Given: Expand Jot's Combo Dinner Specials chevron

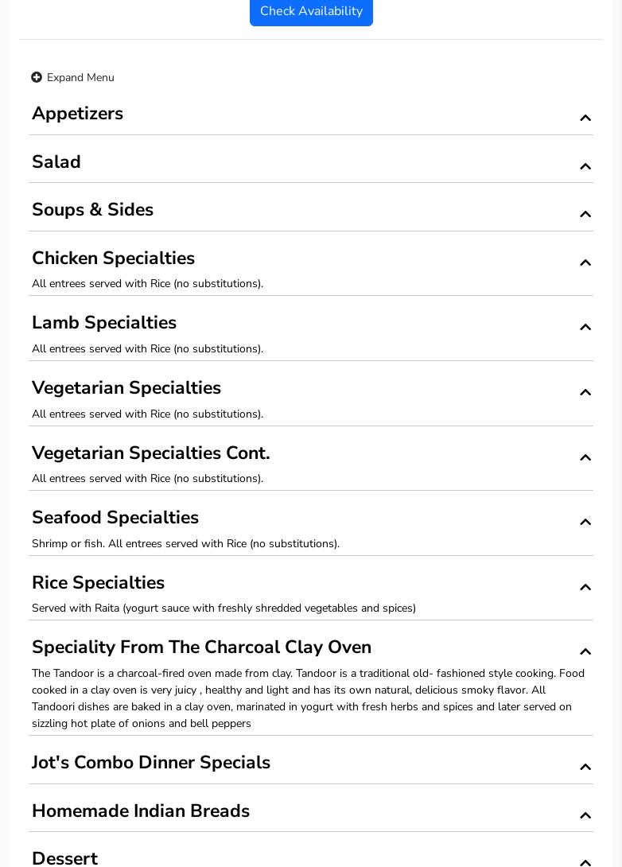Looking at the screenshot, I should coord(585,767).
